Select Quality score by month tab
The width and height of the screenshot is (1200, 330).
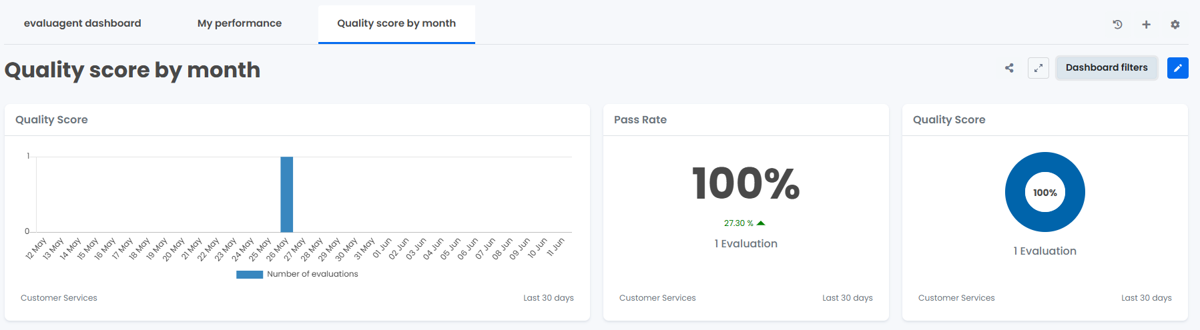(x=396, y=23)
